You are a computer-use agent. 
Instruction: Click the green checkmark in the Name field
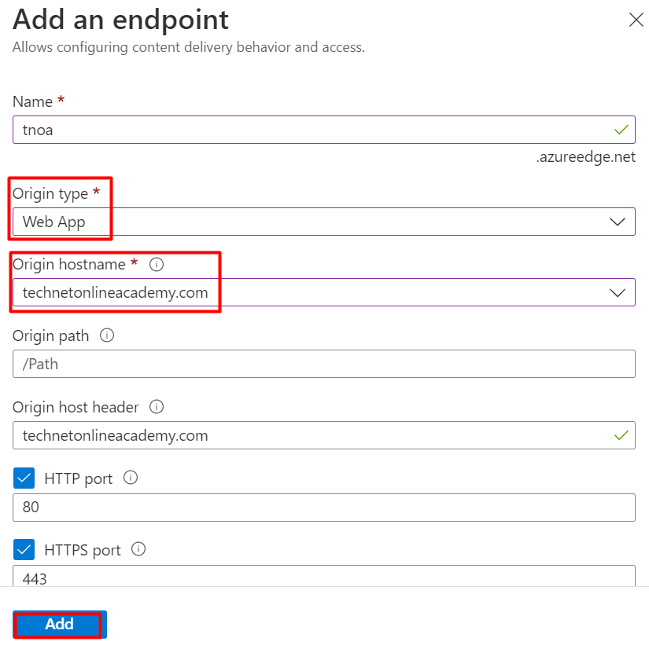pos(621,130)
